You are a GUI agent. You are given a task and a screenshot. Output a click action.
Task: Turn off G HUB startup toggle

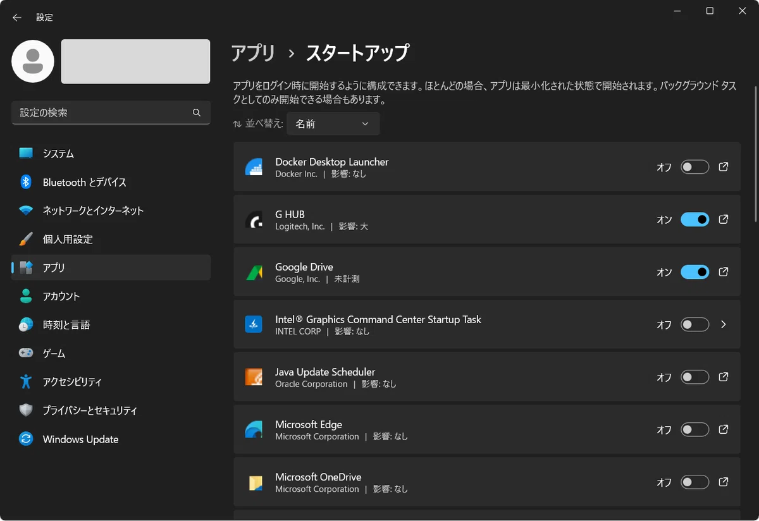coord(694,219)
